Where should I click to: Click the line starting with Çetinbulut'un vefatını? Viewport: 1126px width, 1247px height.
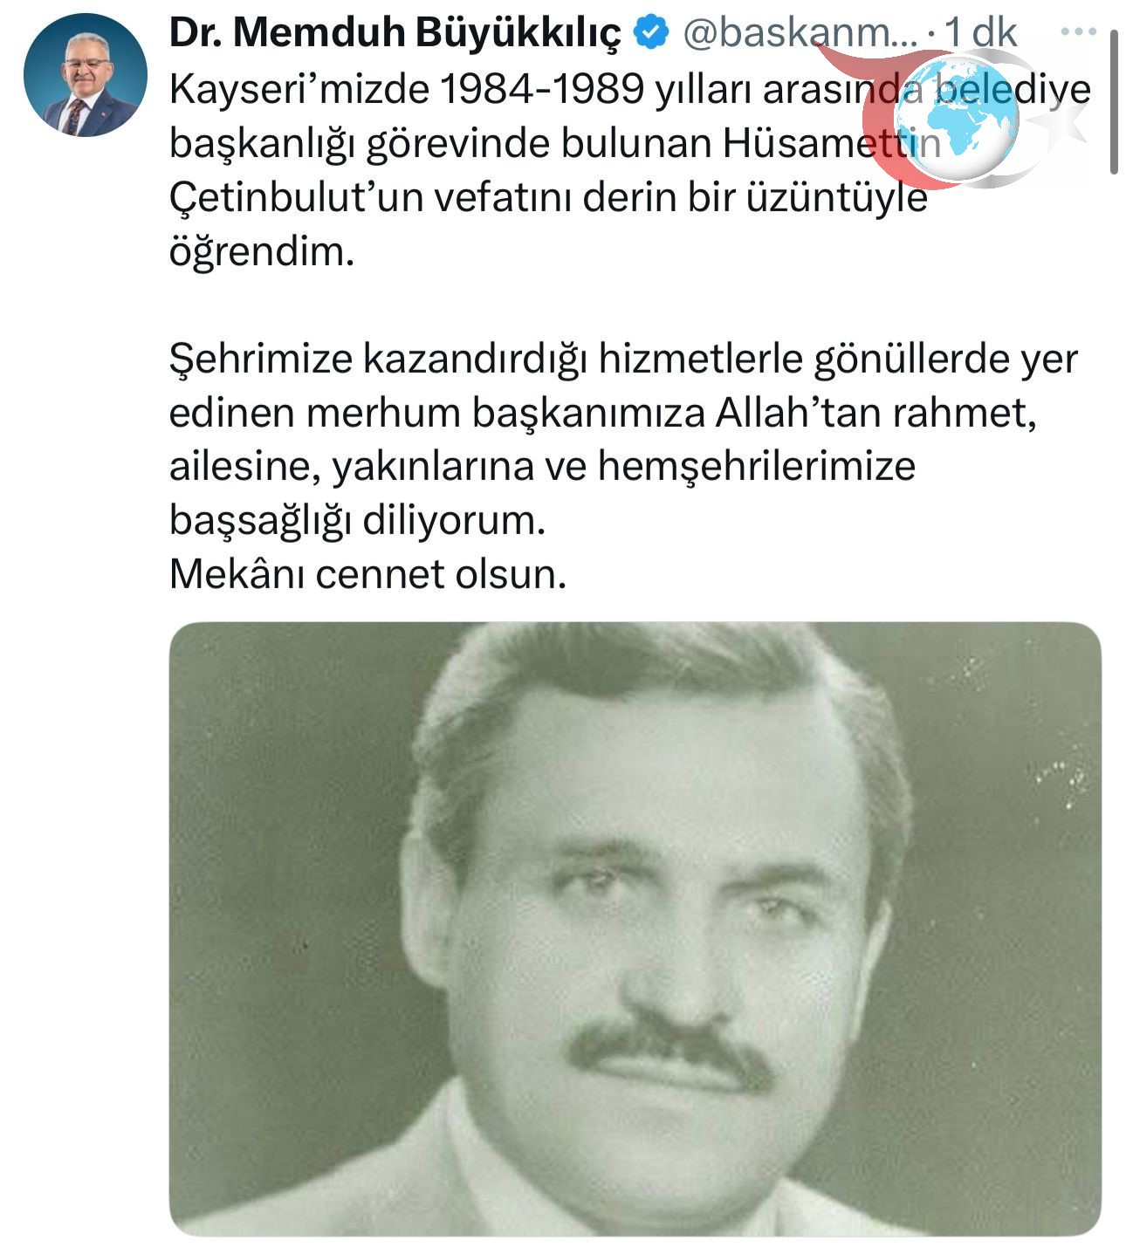point(547,197)
